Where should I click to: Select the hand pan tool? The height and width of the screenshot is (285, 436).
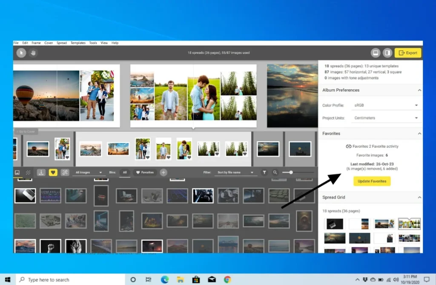coord(33,52)
